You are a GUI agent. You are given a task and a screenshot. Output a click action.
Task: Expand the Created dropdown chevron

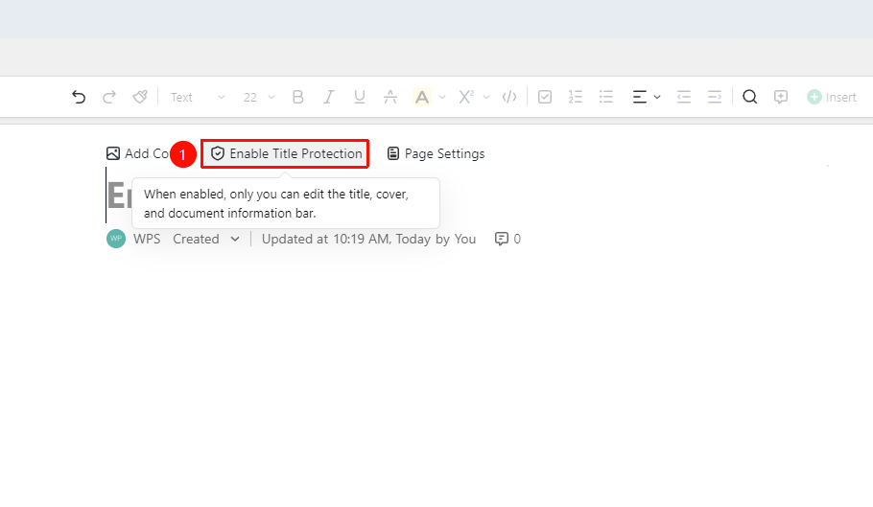235,239
